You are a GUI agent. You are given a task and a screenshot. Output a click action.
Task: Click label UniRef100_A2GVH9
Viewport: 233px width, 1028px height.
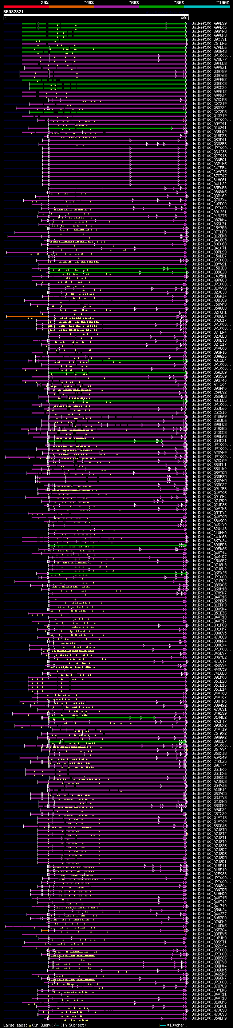point(209,453)
